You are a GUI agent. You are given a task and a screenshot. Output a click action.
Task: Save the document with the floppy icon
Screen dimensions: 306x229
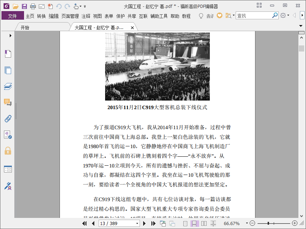click(x=24, y=6)
